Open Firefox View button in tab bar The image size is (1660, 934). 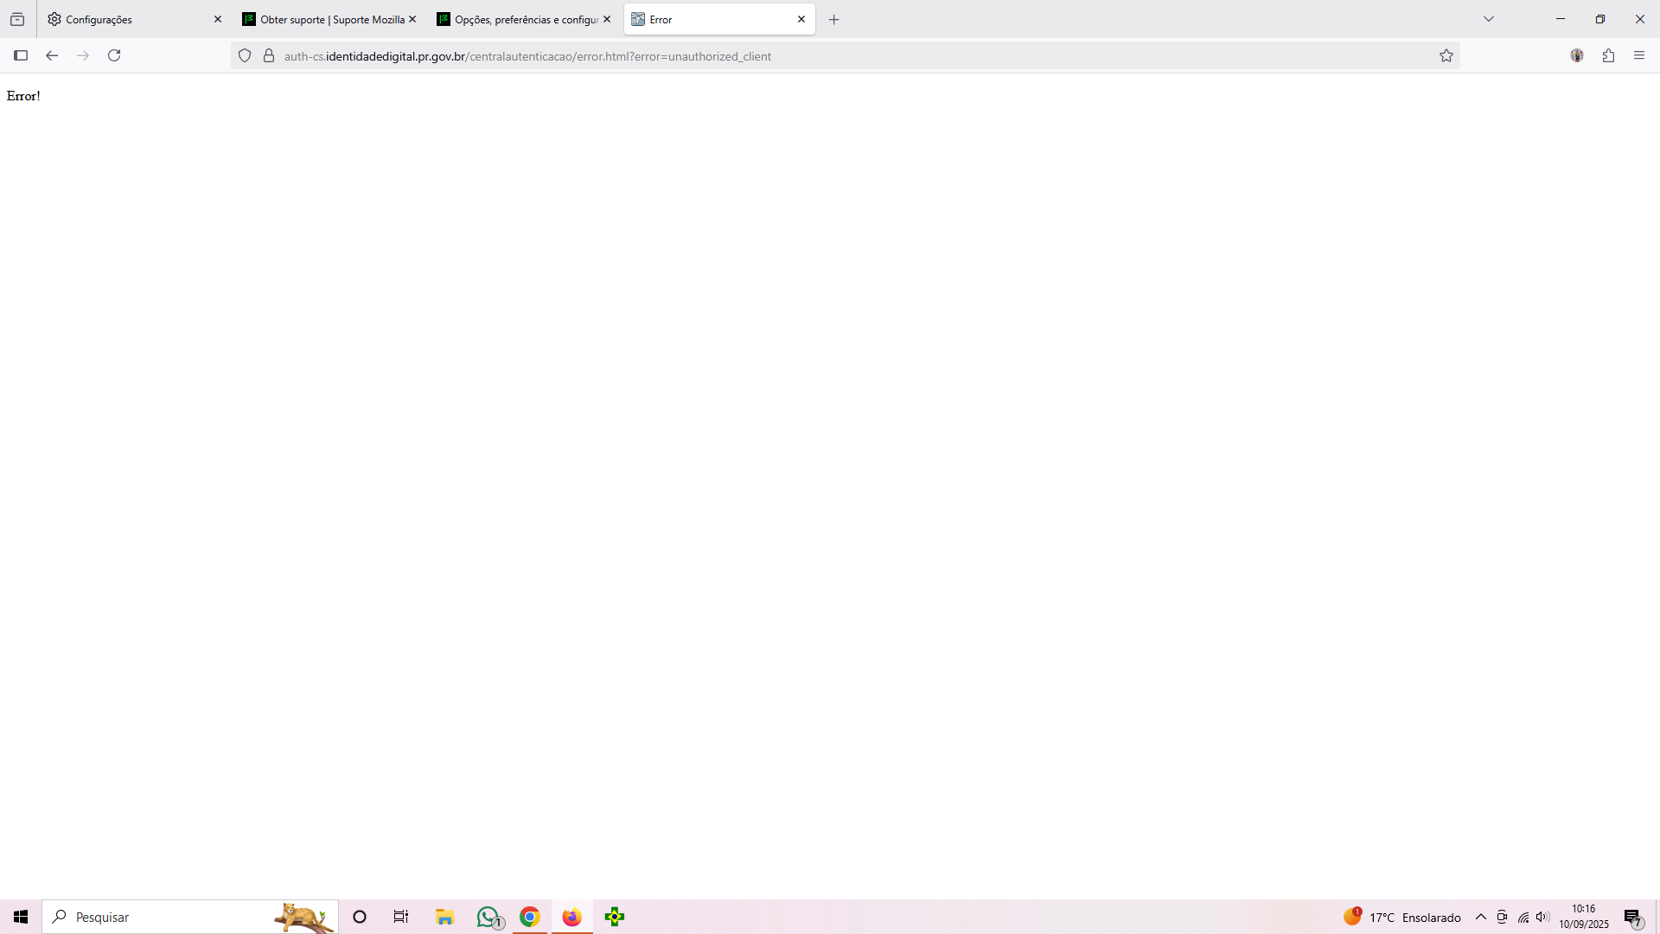click(x=17, y=19)
